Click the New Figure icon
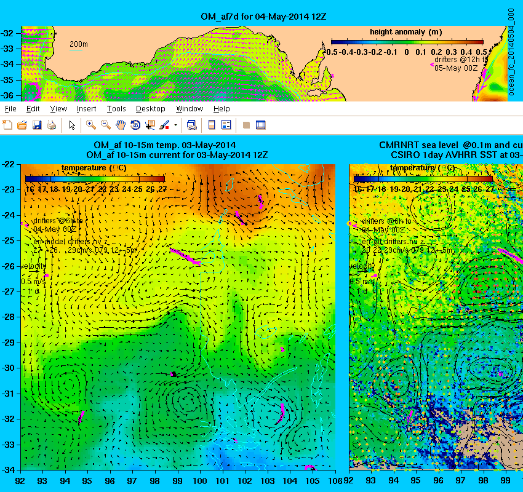The height and width of the screenshot is (492, 523). click(7, 125)
